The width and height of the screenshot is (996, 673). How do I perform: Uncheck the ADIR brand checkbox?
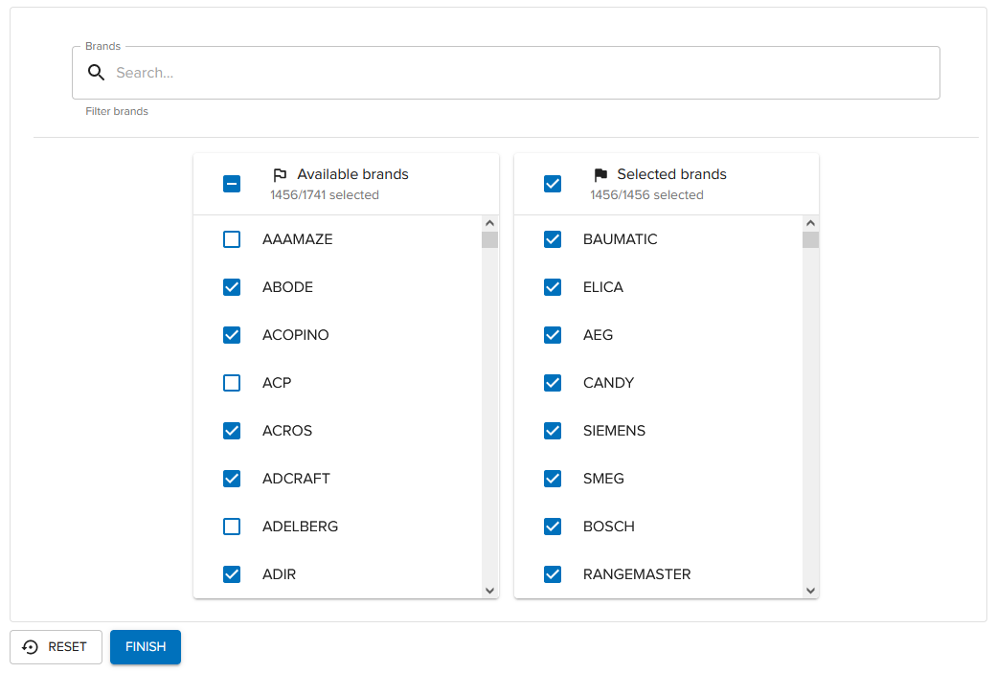pyautogui.click(x=232, y=574)
